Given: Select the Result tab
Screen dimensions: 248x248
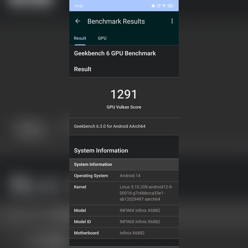Looking at the screenshot, I should [x=80, y=38].
